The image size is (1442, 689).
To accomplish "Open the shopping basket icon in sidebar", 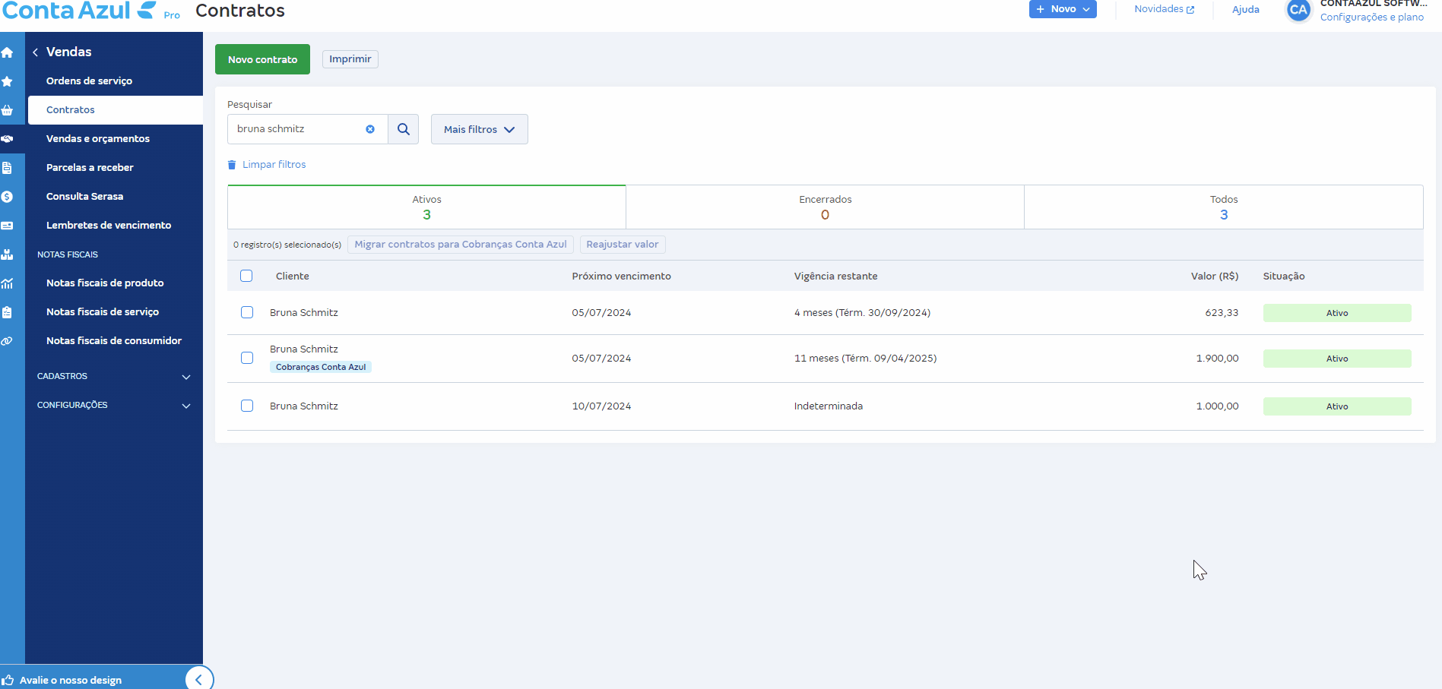I will click(7, 110).
